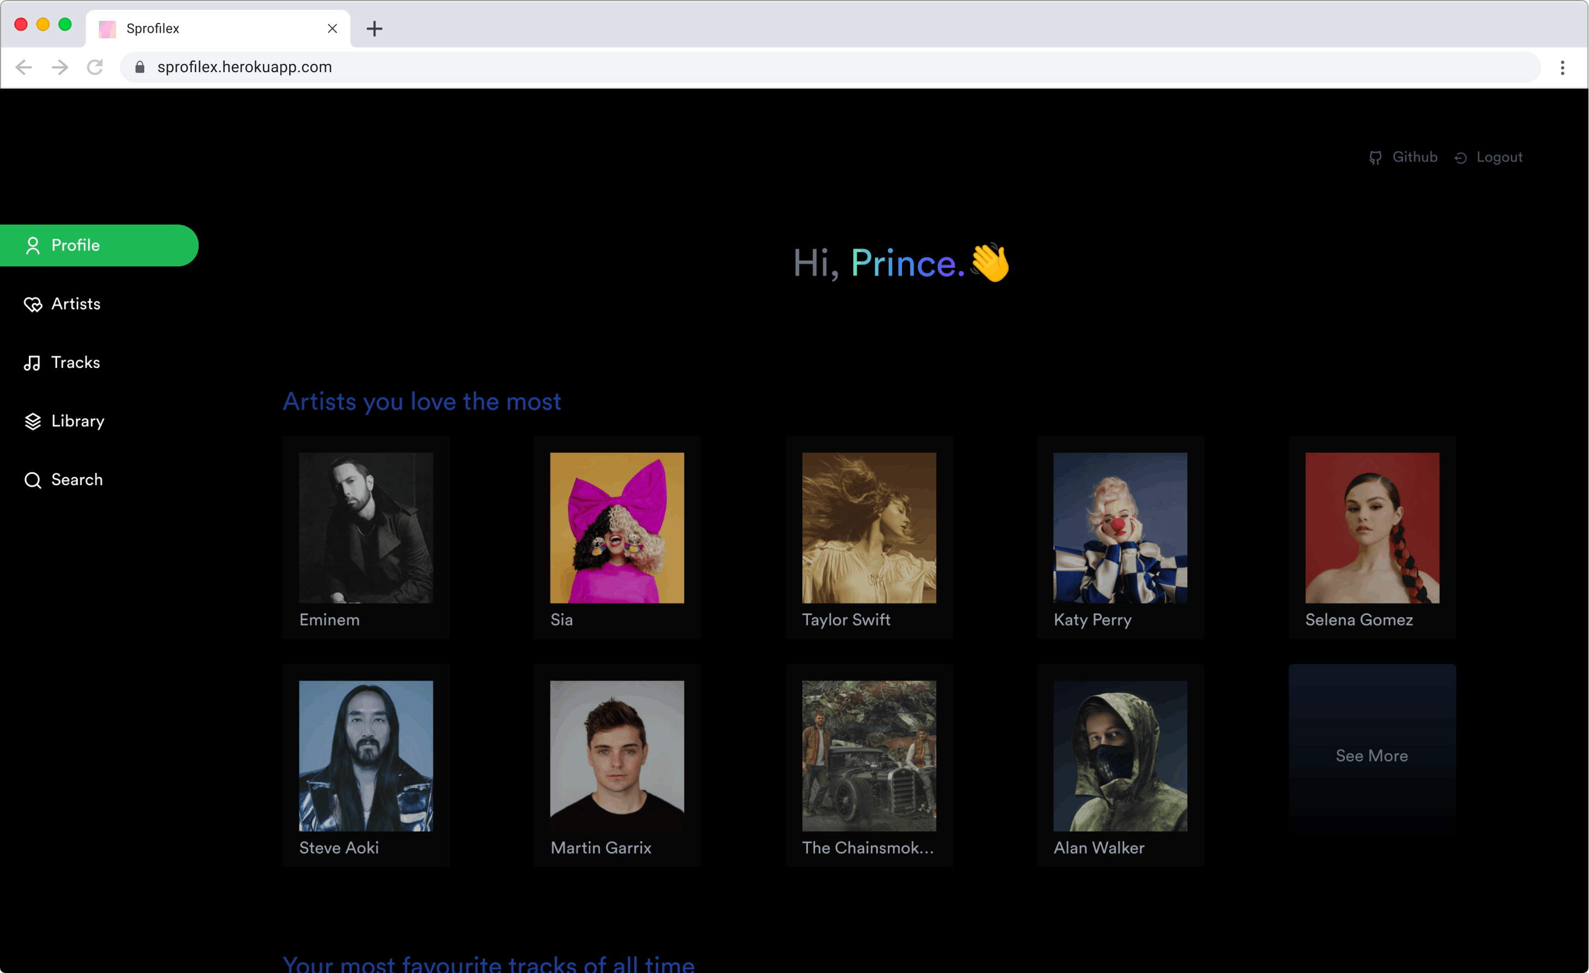
Task: Open Search in the sidebar
Action: 63,480
